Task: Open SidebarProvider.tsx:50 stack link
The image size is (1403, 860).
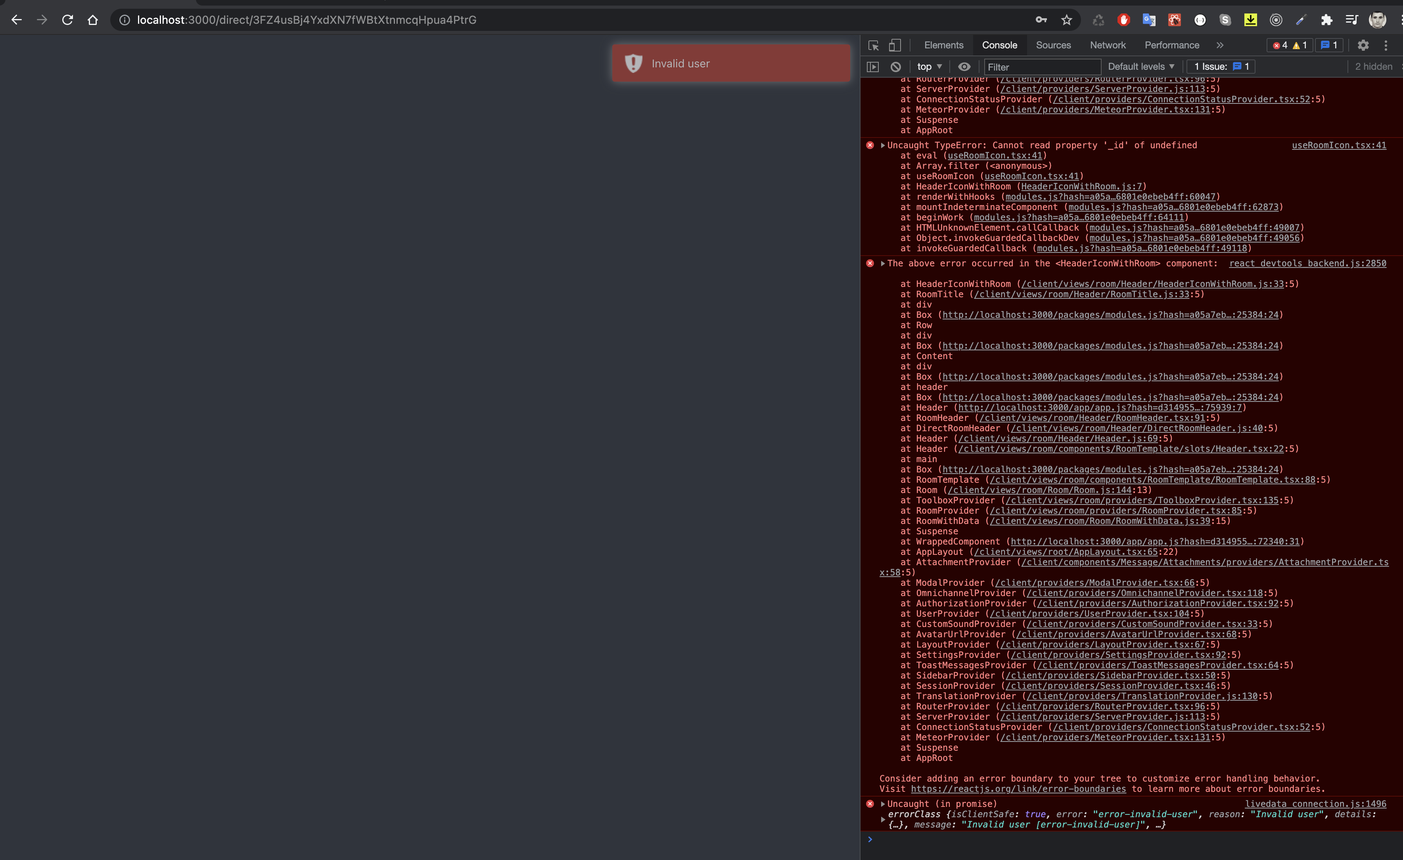Action: (x=1110, y=676)
